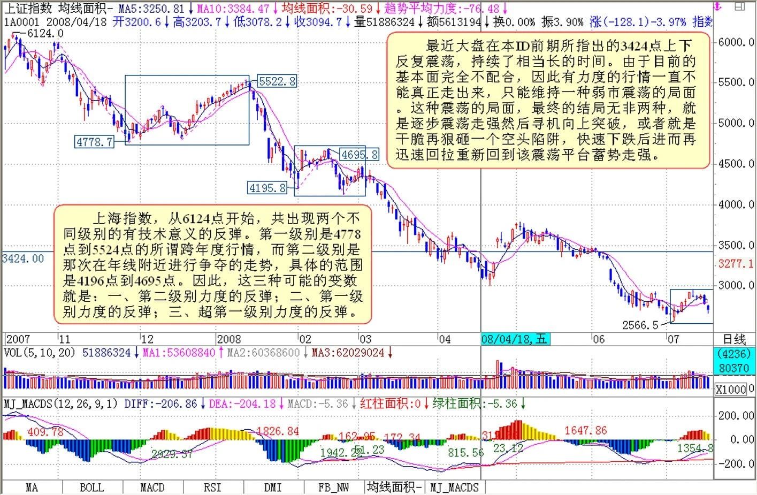Show the DMI indicator tab
This screenshot has height=495, width=757.
click(x=273, y=488)
